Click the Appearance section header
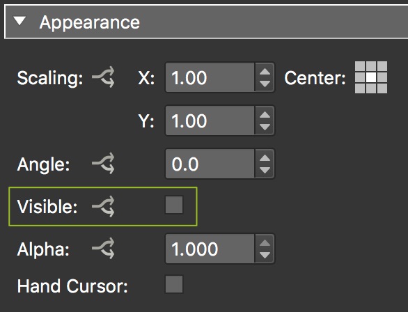The width and height of the screenshot is (408, 312). pyautogui.click(x=206, y=22)
